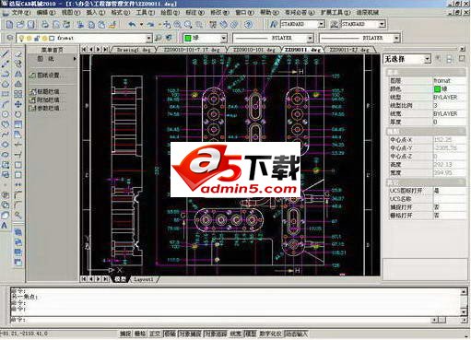The image size is (471, 340).
Task: Choose the multiline Text tool (A)
Action: (5, 226)
